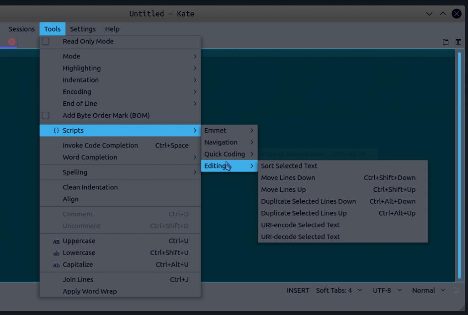The image size is (468, 315).
Task: Open the Soft Tabs: 4 dropdown
Action: pyautogui.click(x=339, y=290)
